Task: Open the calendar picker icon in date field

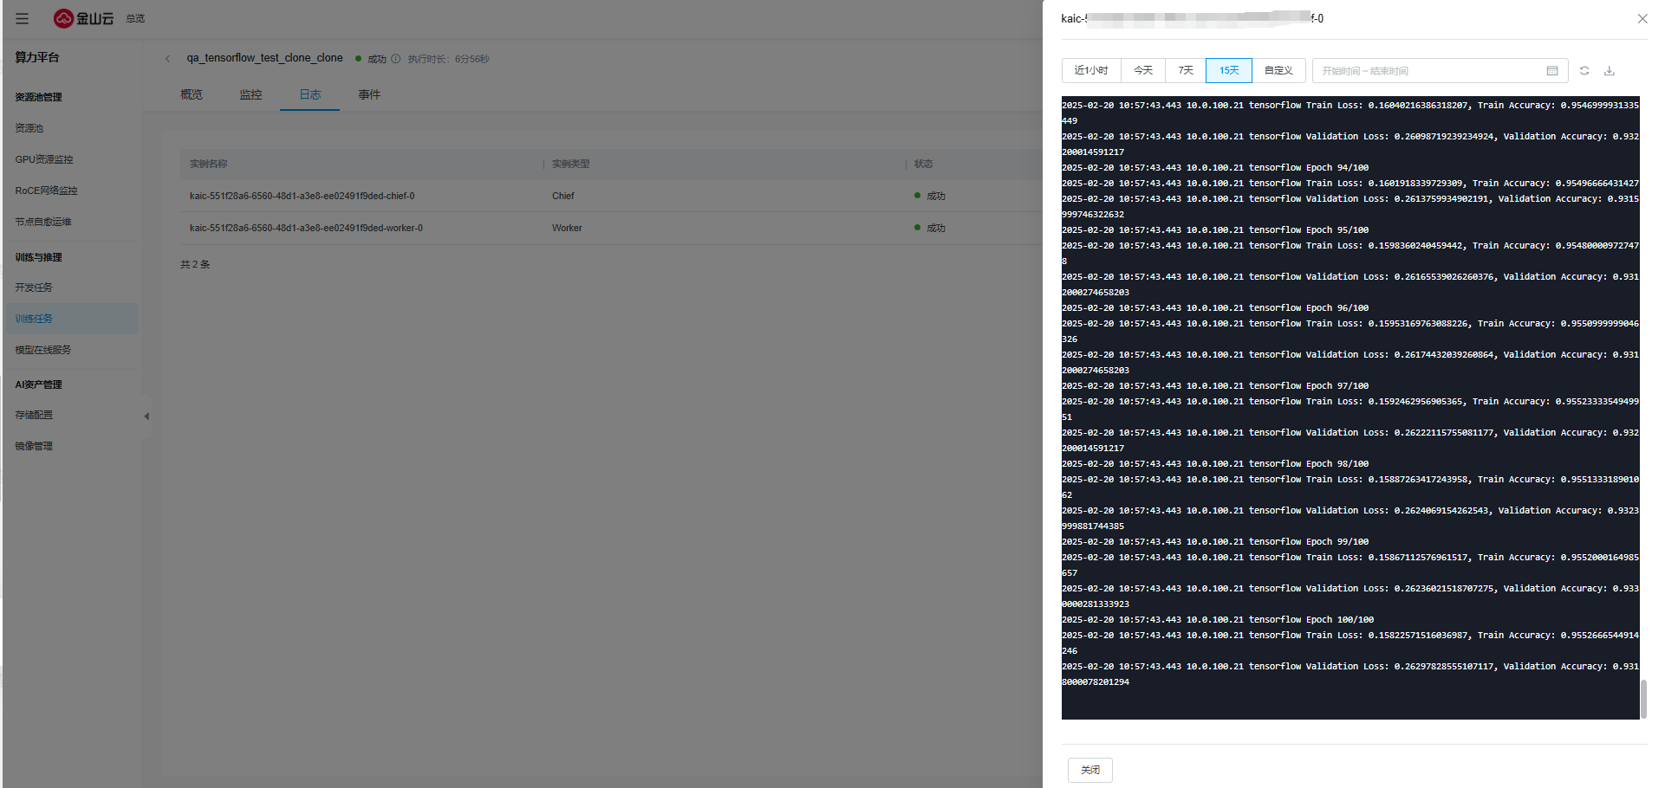Action: tap(1552, 71)
